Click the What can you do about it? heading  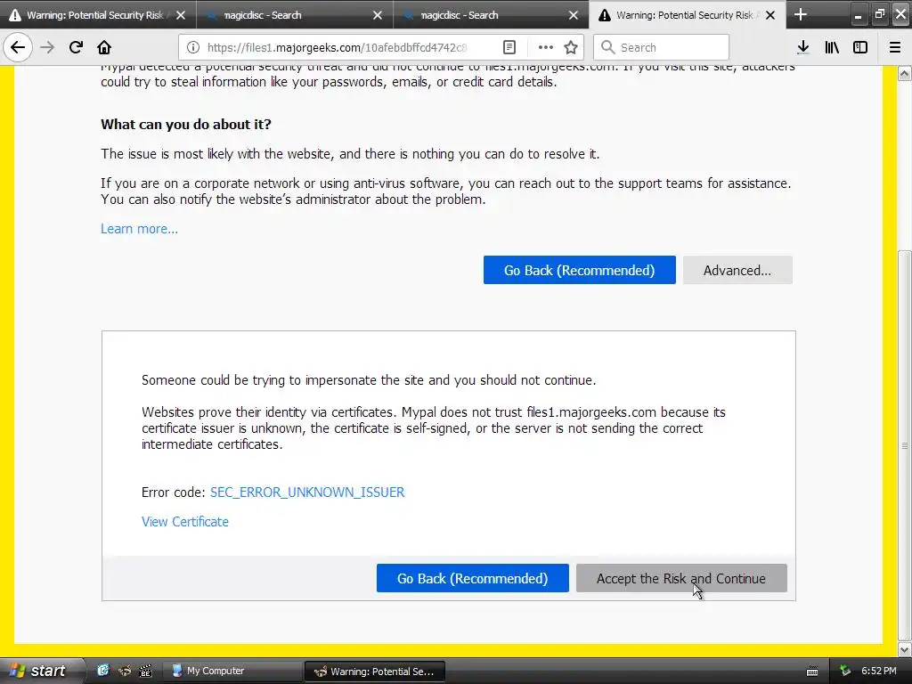[x=186, y=124]
